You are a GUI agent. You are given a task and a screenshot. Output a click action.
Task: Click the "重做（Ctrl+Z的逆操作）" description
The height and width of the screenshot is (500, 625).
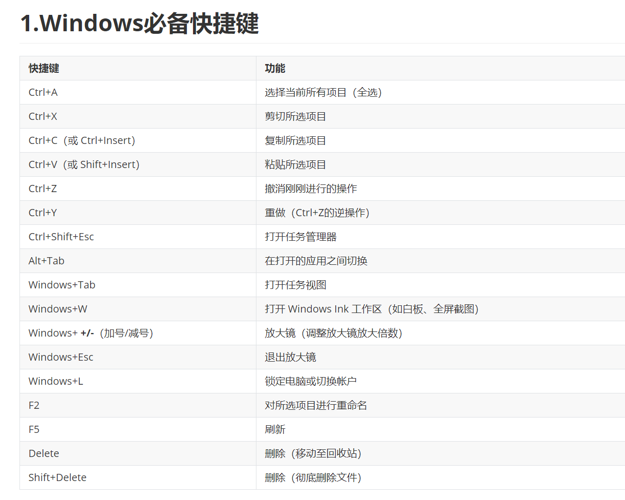click(317, 213)
